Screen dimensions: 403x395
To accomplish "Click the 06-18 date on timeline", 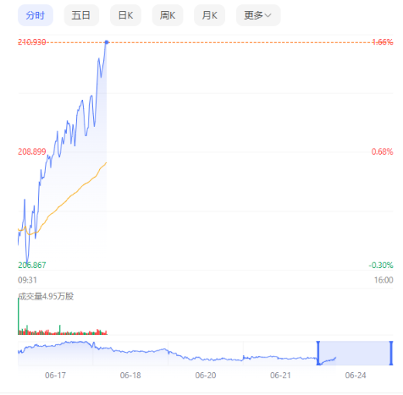I will pyautogui.click(x=130, y=376).
